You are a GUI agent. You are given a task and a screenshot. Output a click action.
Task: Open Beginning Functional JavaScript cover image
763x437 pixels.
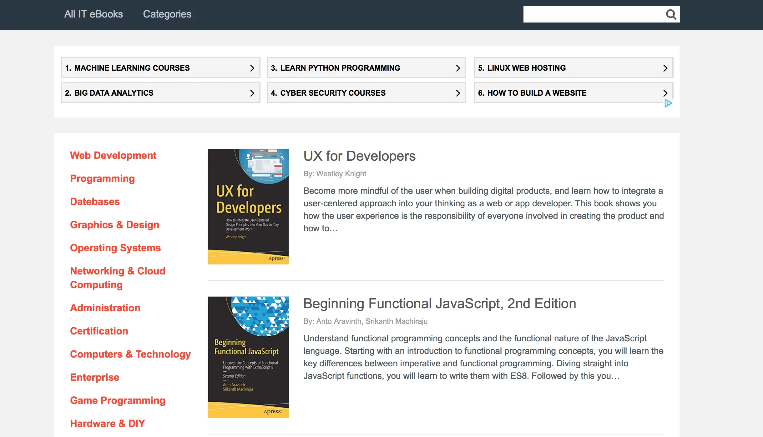pyautogui.click(x=248, y=357)
